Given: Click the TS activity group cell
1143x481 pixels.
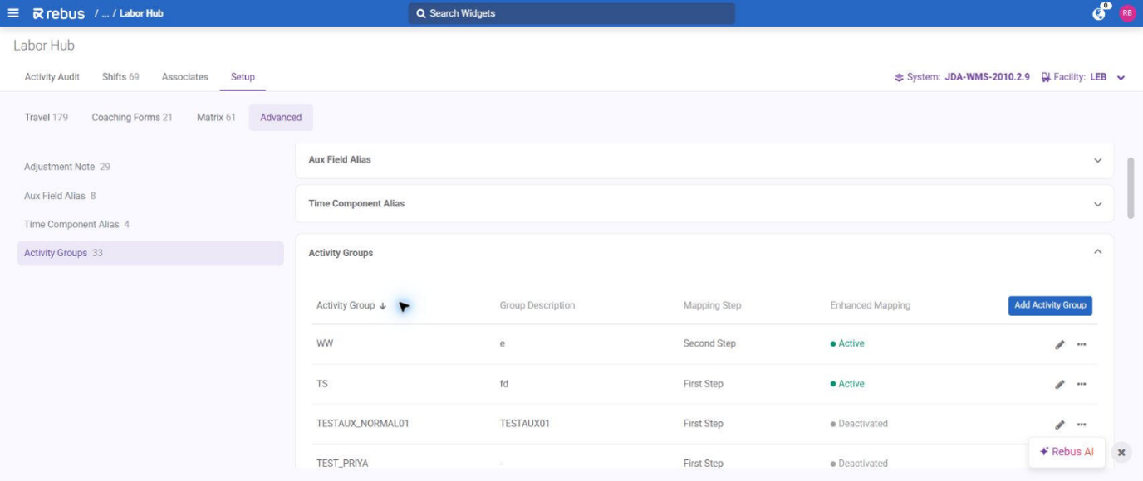Looking at the screenshot, I should (x=322, y=384).
